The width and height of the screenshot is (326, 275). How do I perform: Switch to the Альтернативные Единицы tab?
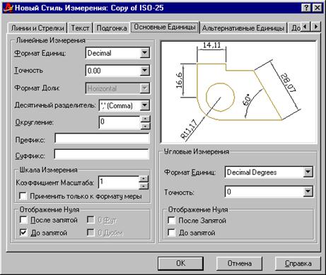click(x=243, y=28)
